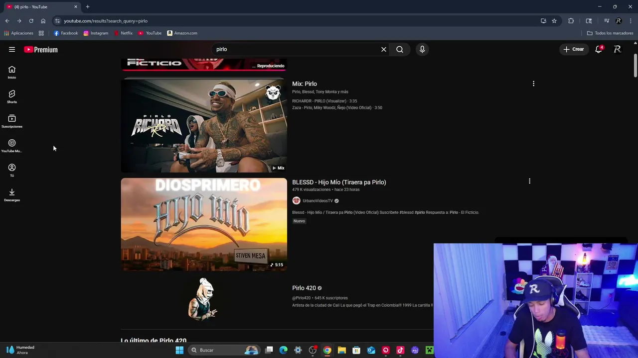This screenshot has height=358, width=638.
Task: Click the tab search icon in toolbar
Action: click(589, 21)
